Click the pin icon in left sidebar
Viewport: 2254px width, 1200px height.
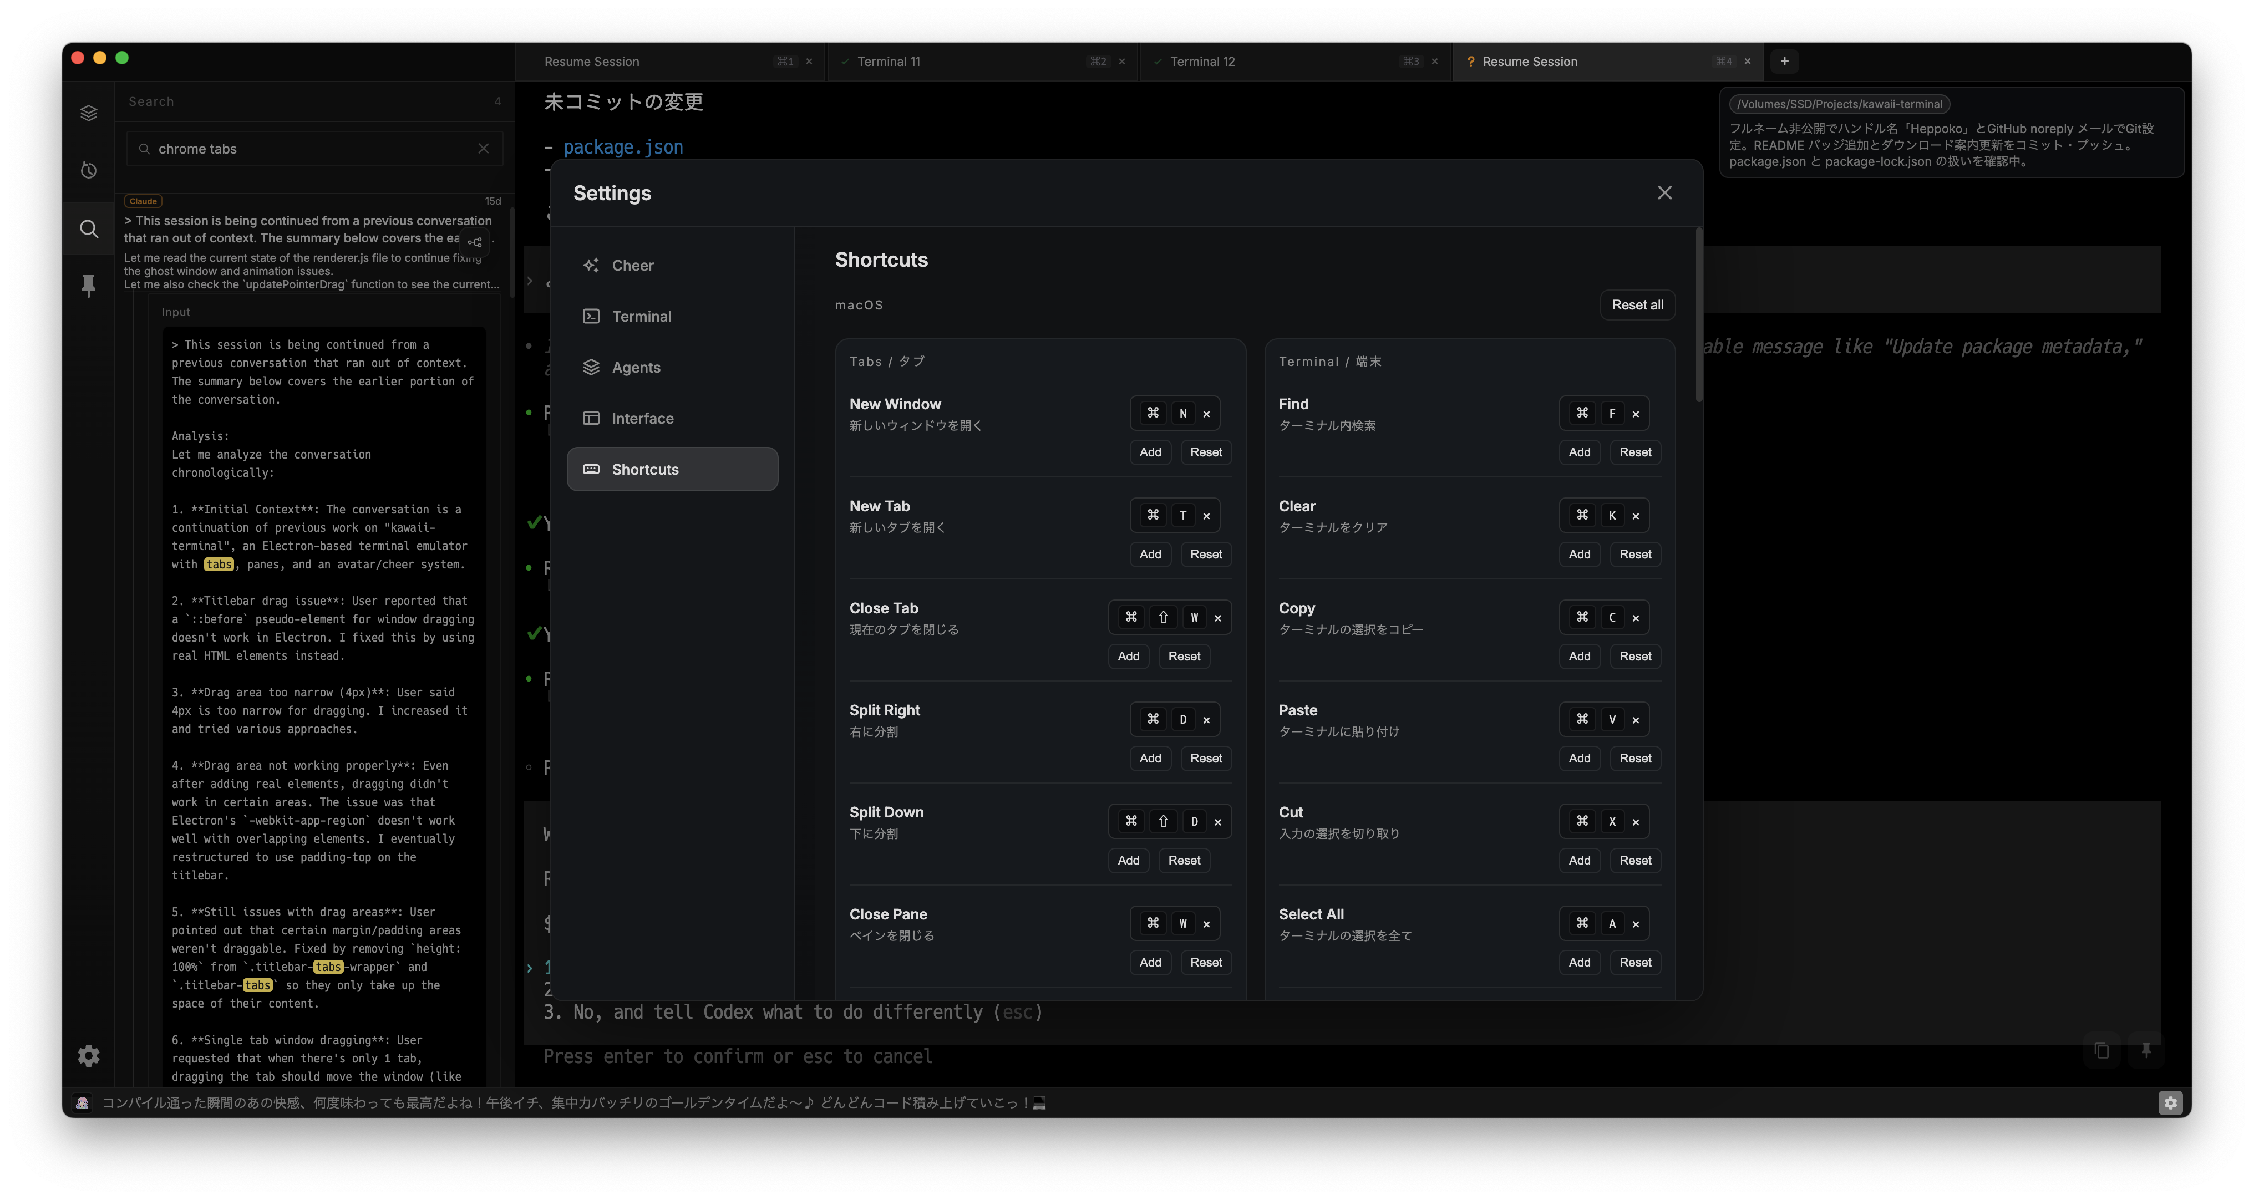88,285
